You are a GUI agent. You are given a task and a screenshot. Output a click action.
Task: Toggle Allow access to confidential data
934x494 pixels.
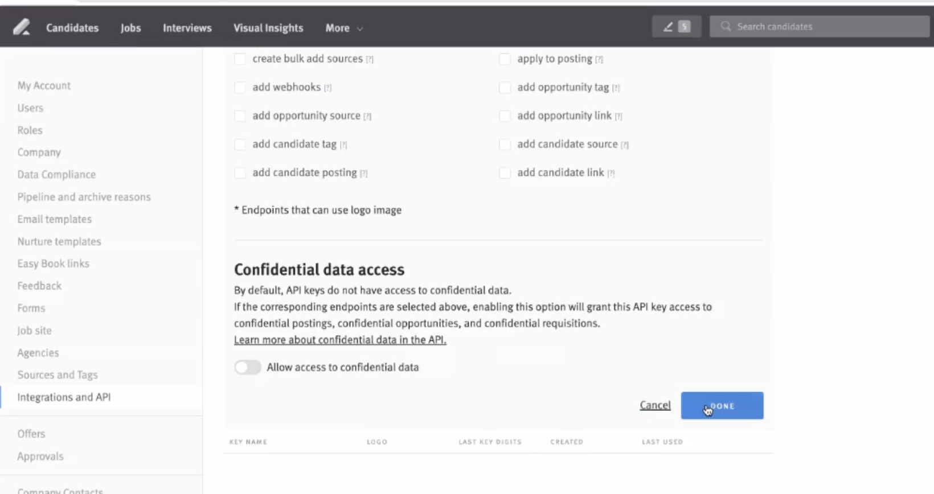point(248,367)
